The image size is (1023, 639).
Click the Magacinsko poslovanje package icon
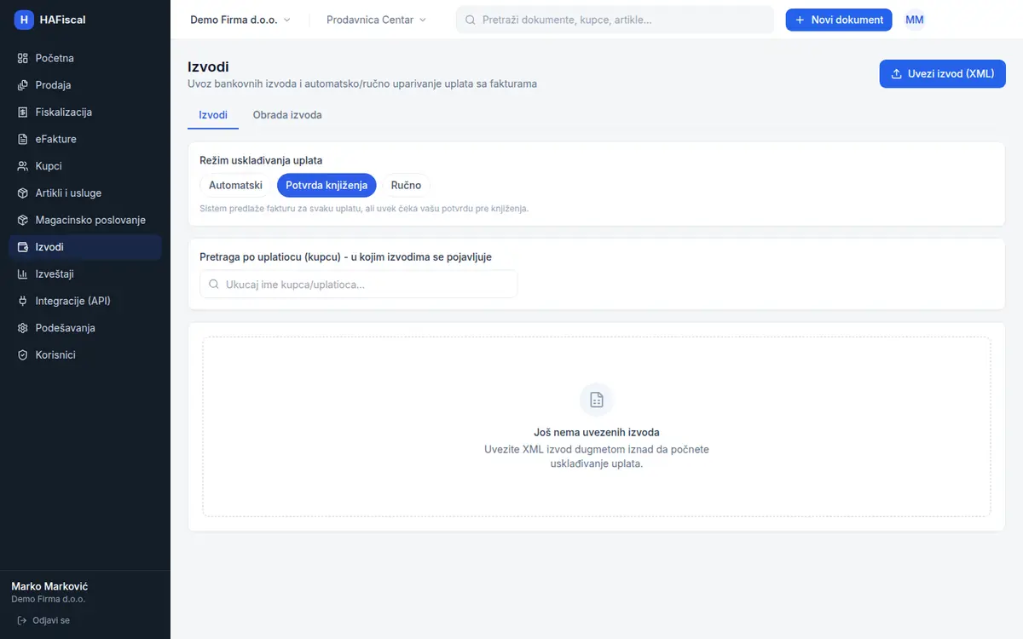click(23, 220)
